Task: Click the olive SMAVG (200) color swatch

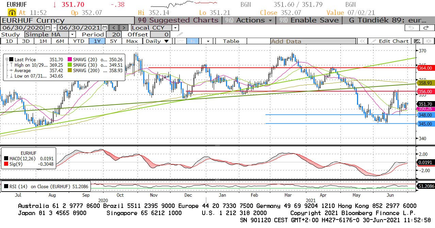Action: (70, 70)
